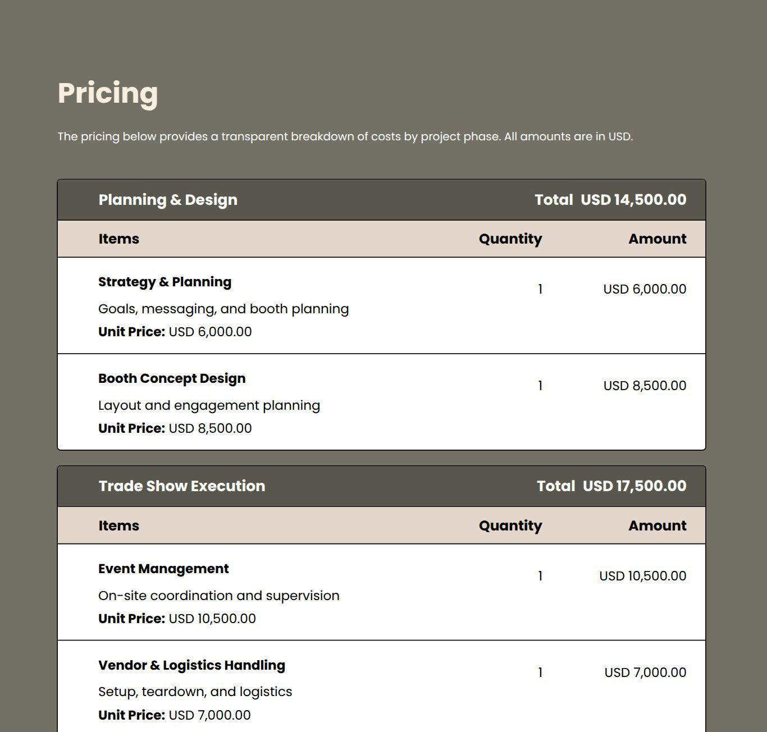The image size is (767, 732).
Task: Click the Booth Concept Design item title
Action: click(x=172, y=378)
